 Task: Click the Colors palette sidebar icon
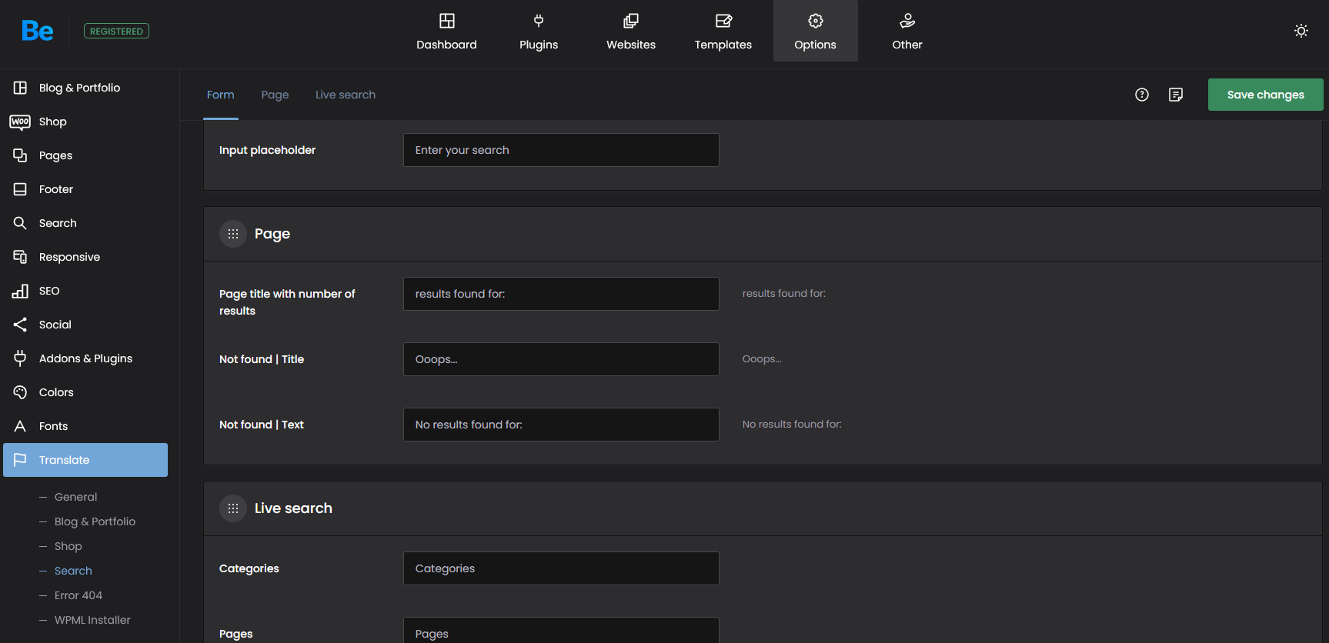[x=20, y=392]
